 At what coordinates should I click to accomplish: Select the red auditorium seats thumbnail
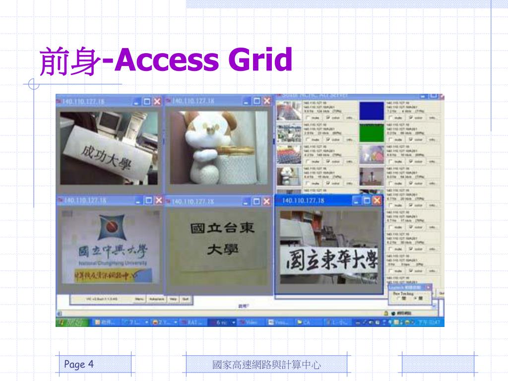(289, 154)
